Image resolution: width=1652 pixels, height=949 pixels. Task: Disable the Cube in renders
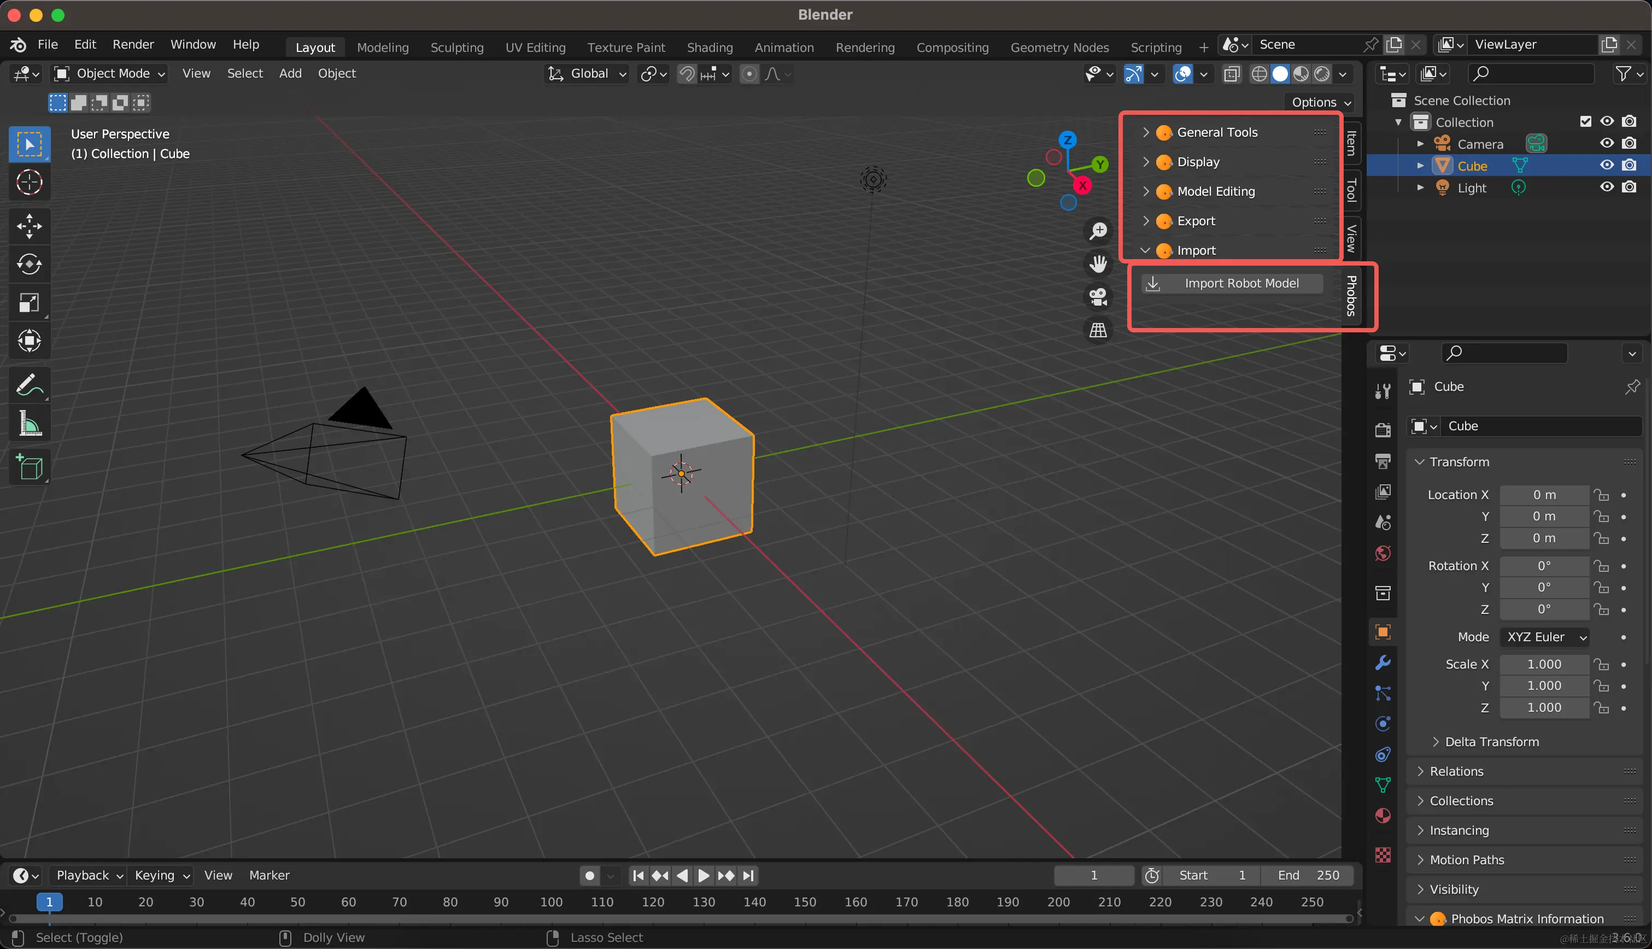1630,165
